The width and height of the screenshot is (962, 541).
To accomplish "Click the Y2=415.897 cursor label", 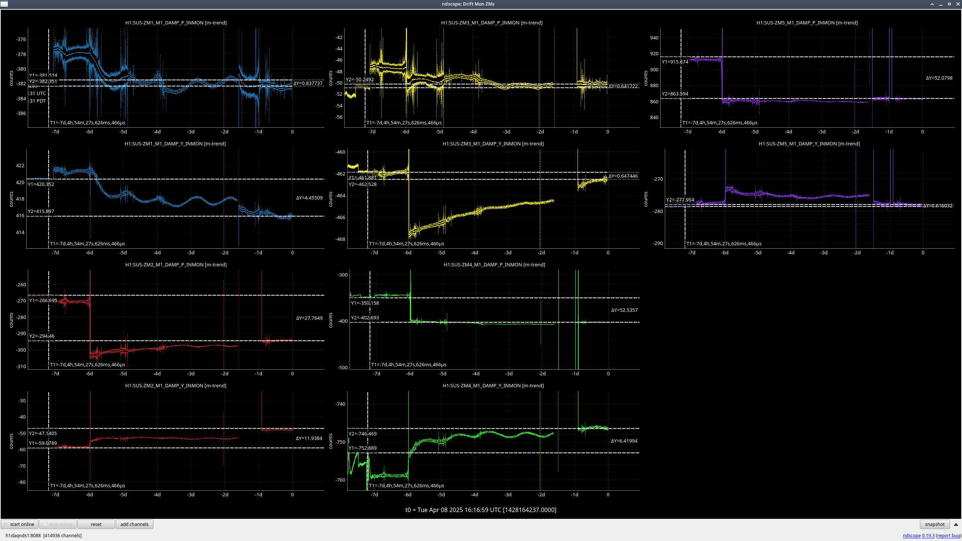I will pos(41,211).
